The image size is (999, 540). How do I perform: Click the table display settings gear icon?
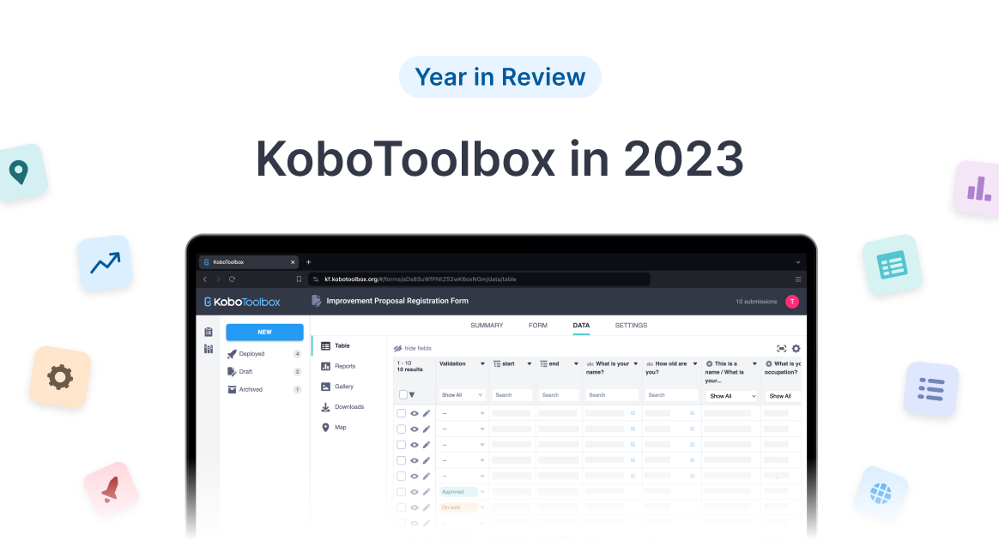[796, 348]
